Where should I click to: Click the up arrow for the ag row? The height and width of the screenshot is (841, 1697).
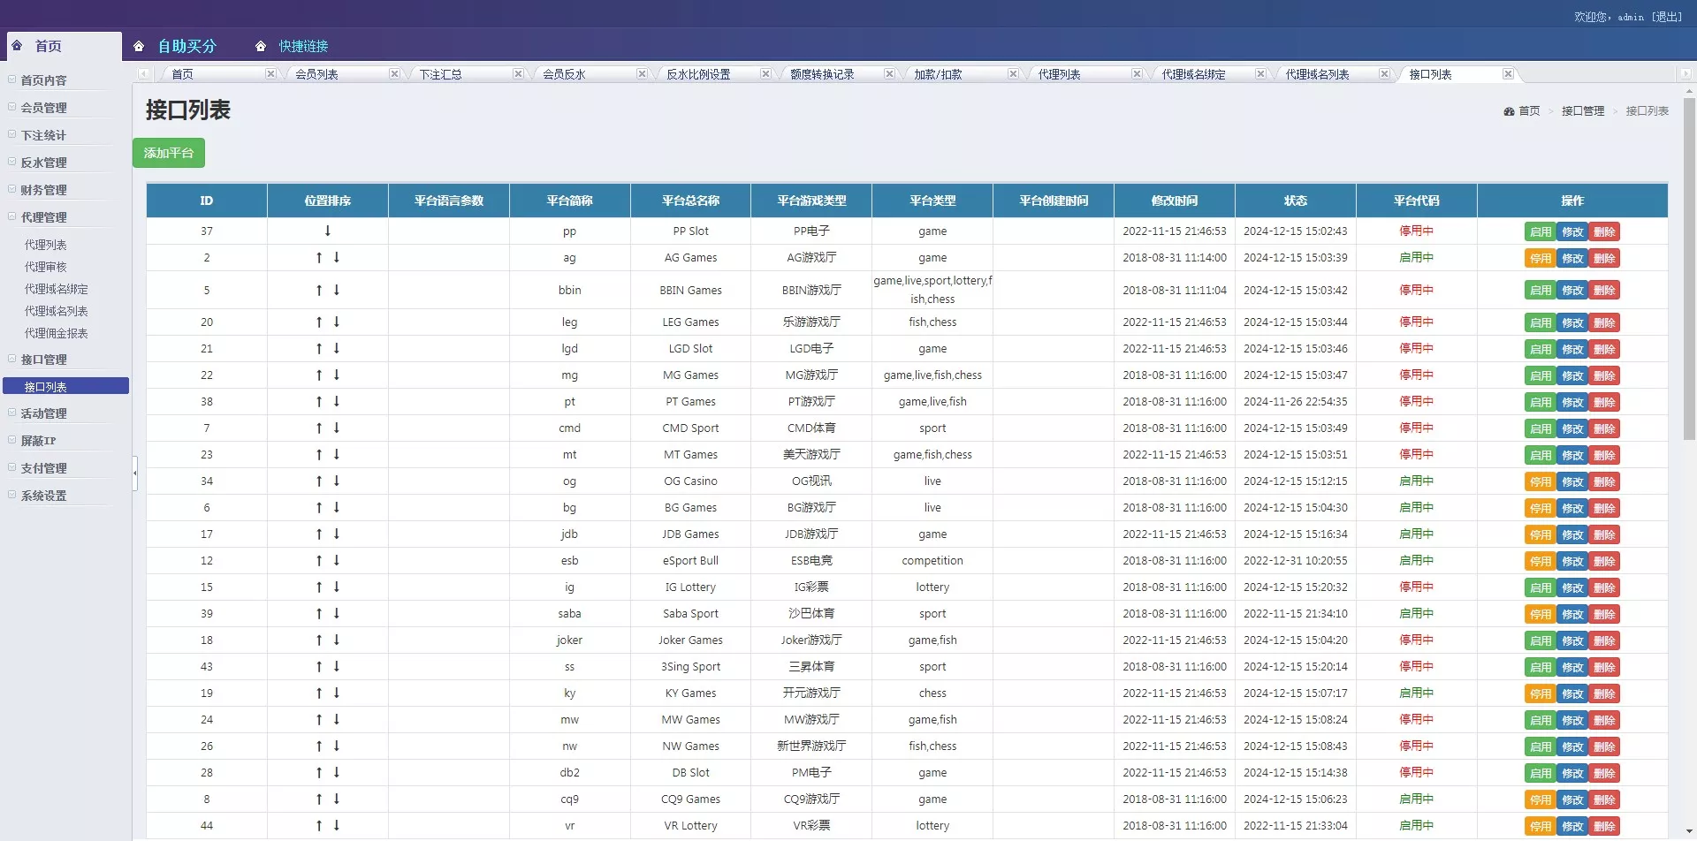pyautogui.click(x=319, y=258)
